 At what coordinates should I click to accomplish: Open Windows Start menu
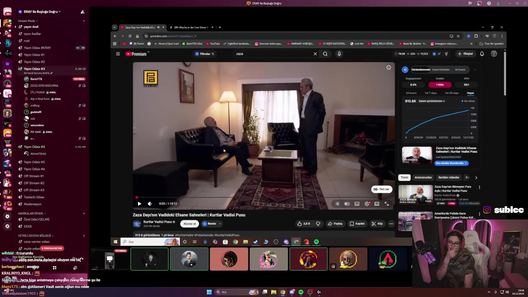click(209, 292)
